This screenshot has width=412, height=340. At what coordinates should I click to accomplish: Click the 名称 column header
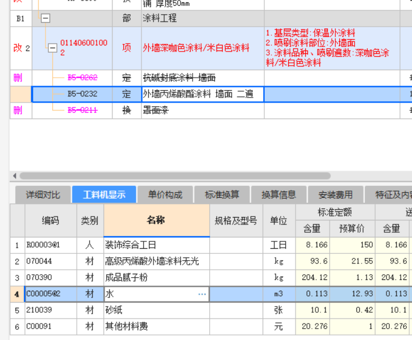157,220
